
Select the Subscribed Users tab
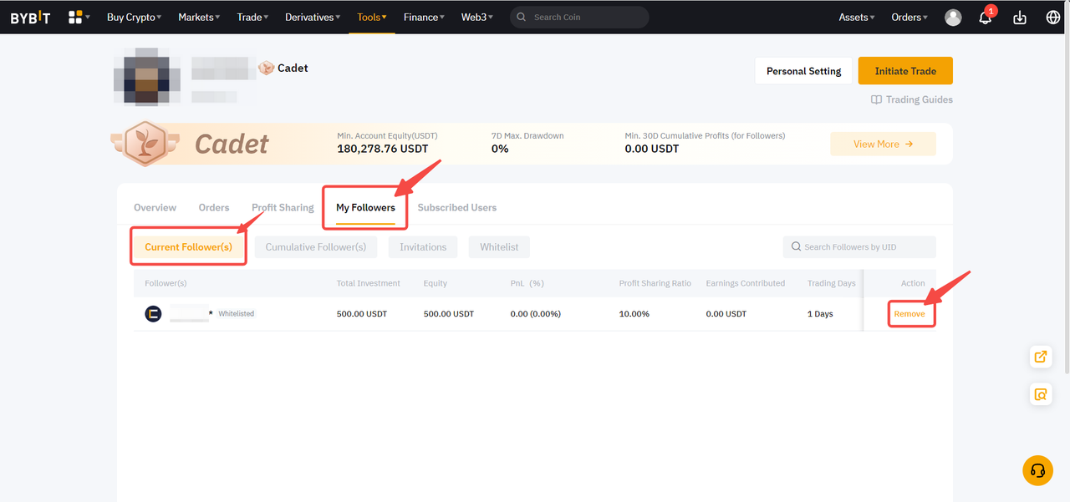456,207
